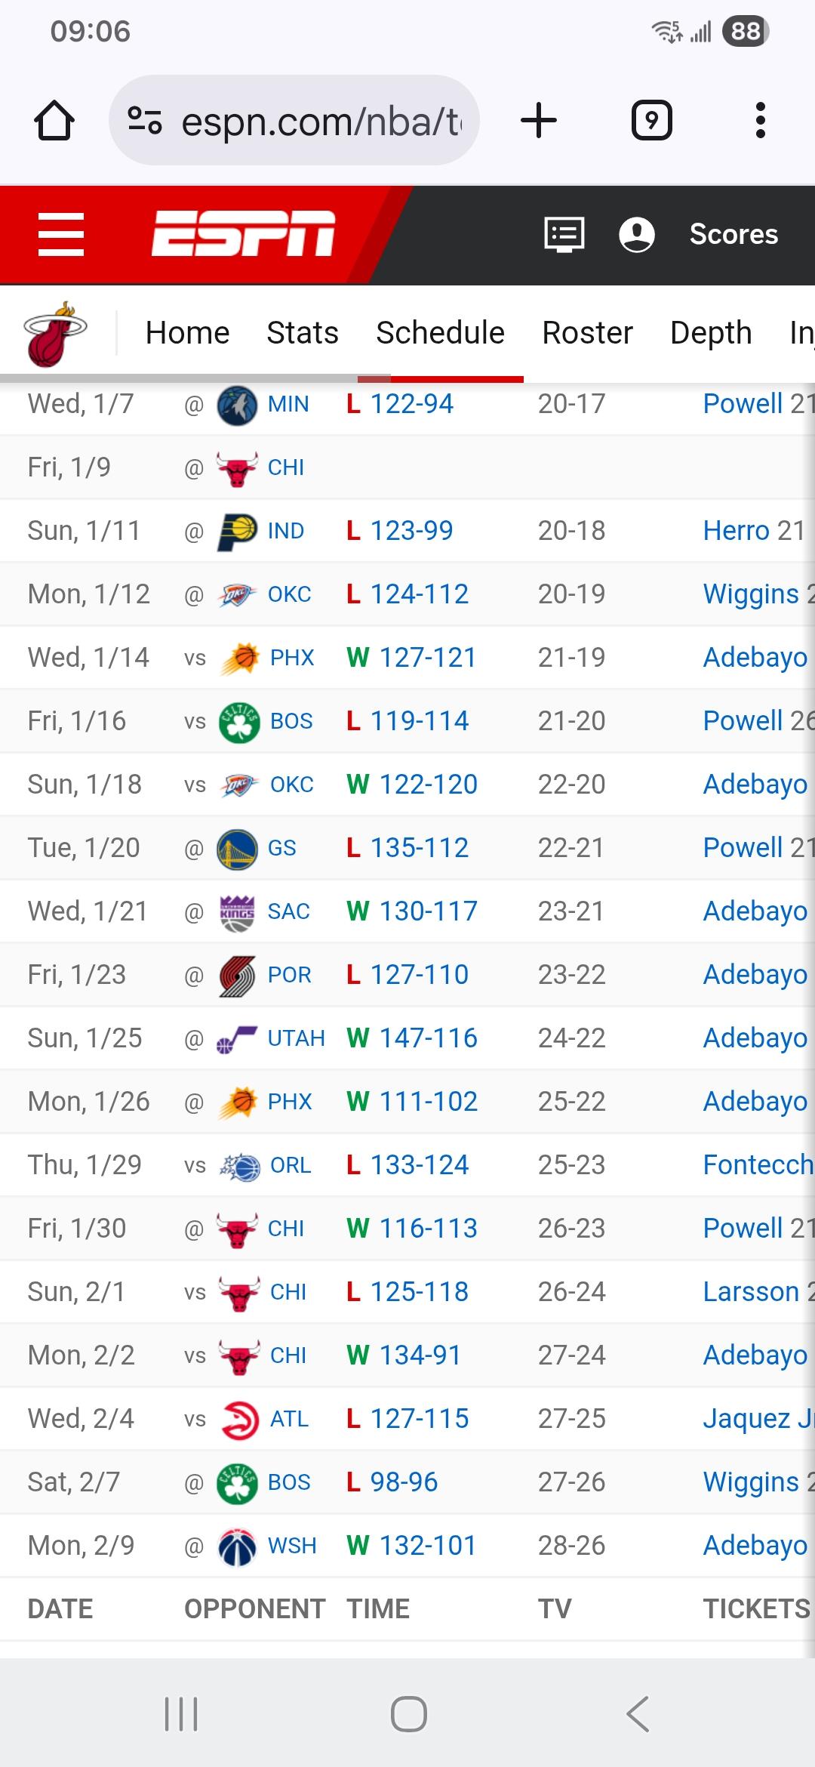Tap the Miami Heat team logo

pyautogui.click(x=55, y=334)
